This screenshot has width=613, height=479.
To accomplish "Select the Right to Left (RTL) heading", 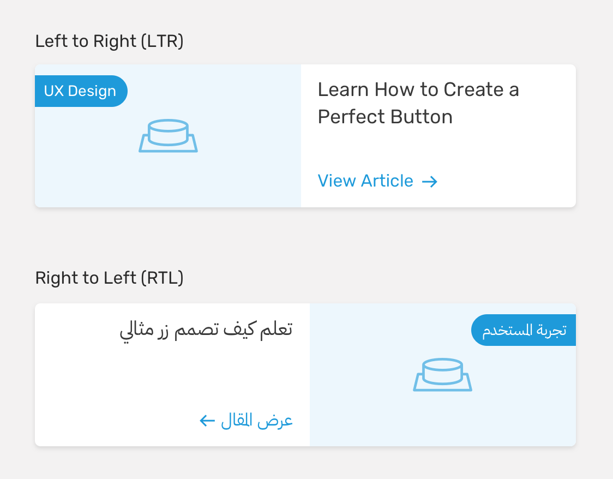I will point(110,278).
